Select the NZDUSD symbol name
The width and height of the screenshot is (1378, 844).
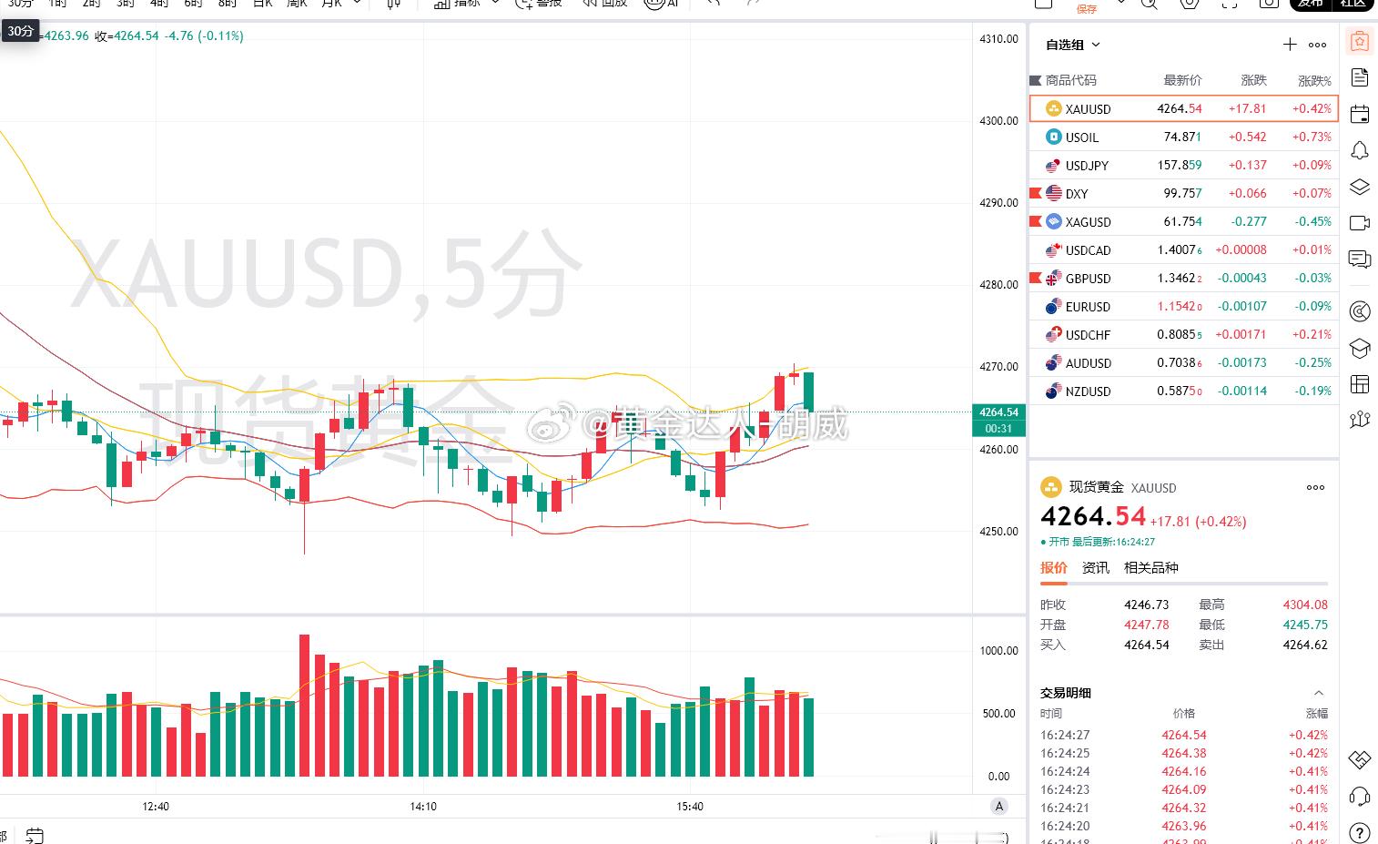(1089, 391)
